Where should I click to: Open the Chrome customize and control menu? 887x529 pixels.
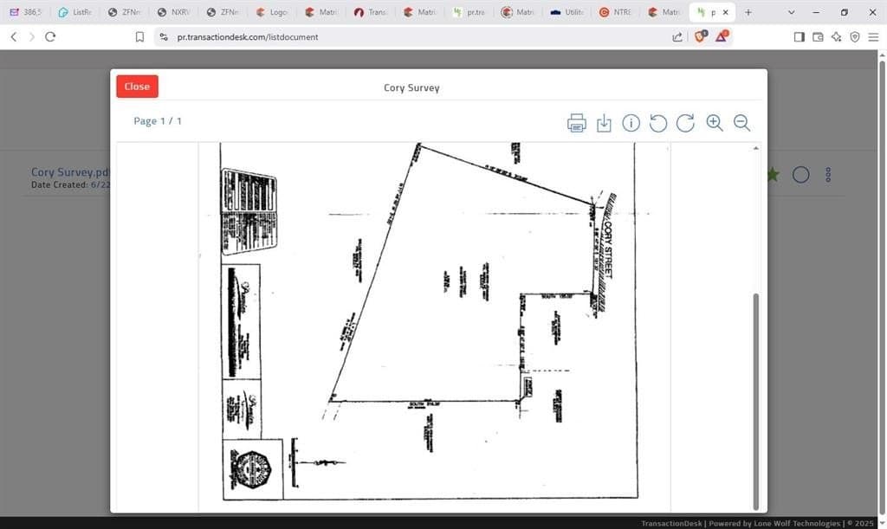pos(874,36)
